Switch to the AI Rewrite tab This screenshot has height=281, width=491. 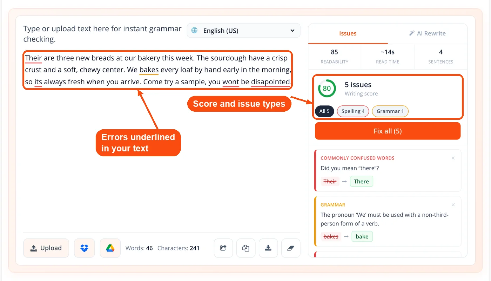pyautogui.click(x=428, y=33)
